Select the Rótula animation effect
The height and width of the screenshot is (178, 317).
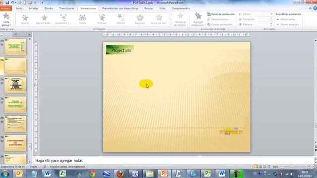(x=102, y=20)
